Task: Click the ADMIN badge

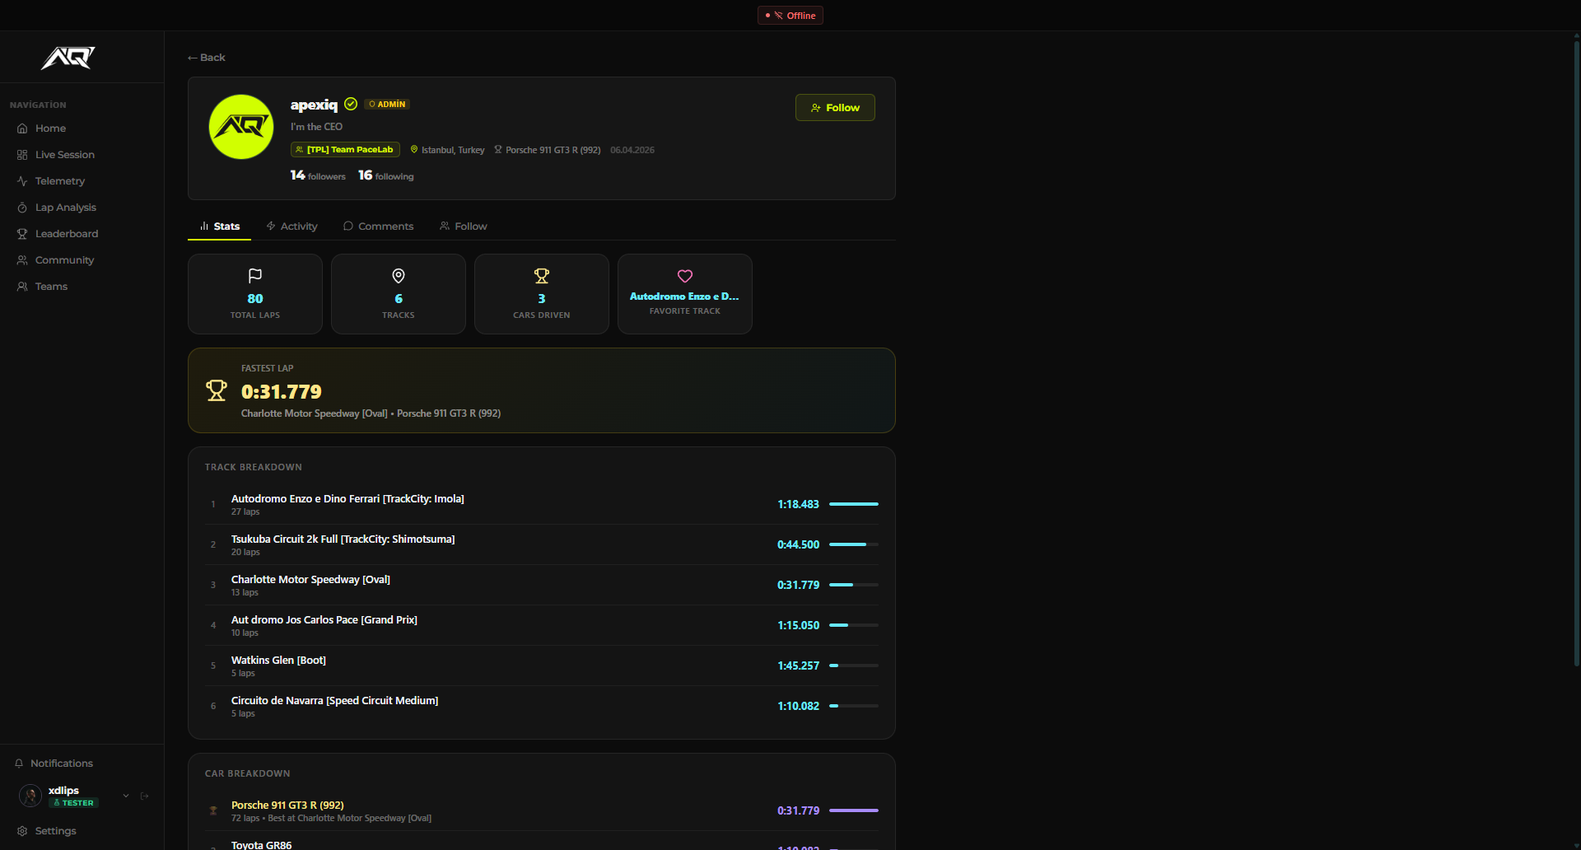Action: coord(387,105)
